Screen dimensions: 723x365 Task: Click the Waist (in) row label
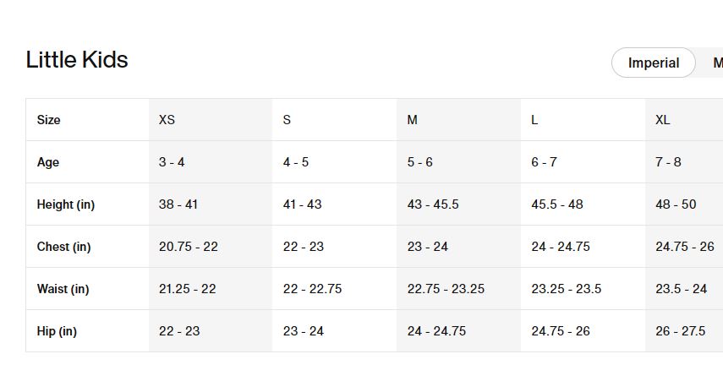click(63, 289)
